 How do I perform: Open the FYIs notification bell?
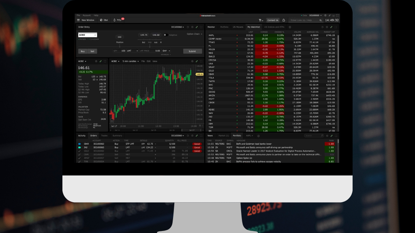(115, 20)
